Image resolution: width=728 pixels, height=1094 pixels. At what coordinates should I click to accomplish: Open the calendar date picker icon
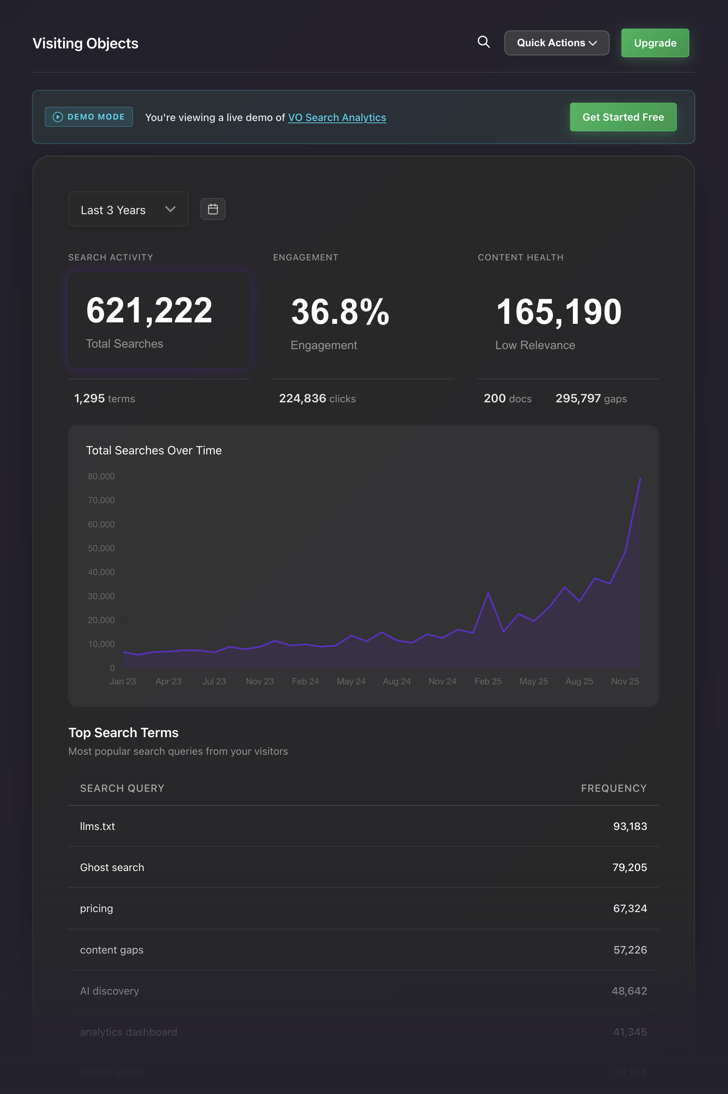[213, 209]
